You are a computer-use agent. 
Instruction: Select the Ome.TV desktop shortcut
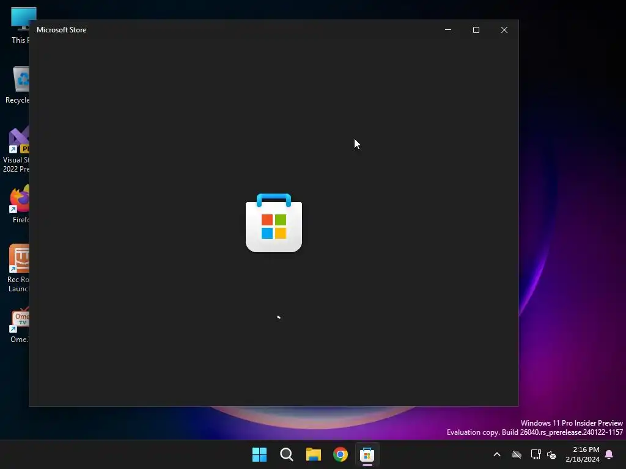pyautogui.click(x=19, y=325)
